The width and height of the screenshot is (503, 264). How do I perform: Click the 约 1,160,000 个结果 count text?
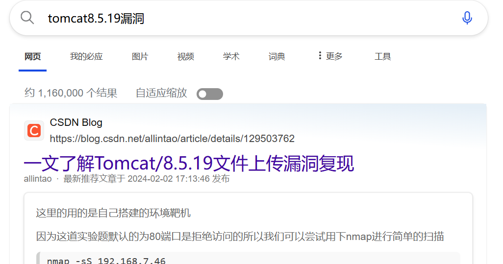tap(71, 93)
